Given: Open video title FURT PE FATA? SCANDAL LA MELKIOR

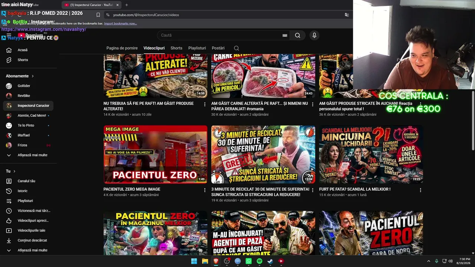Looking at the screenshot, I should point(355,189).
